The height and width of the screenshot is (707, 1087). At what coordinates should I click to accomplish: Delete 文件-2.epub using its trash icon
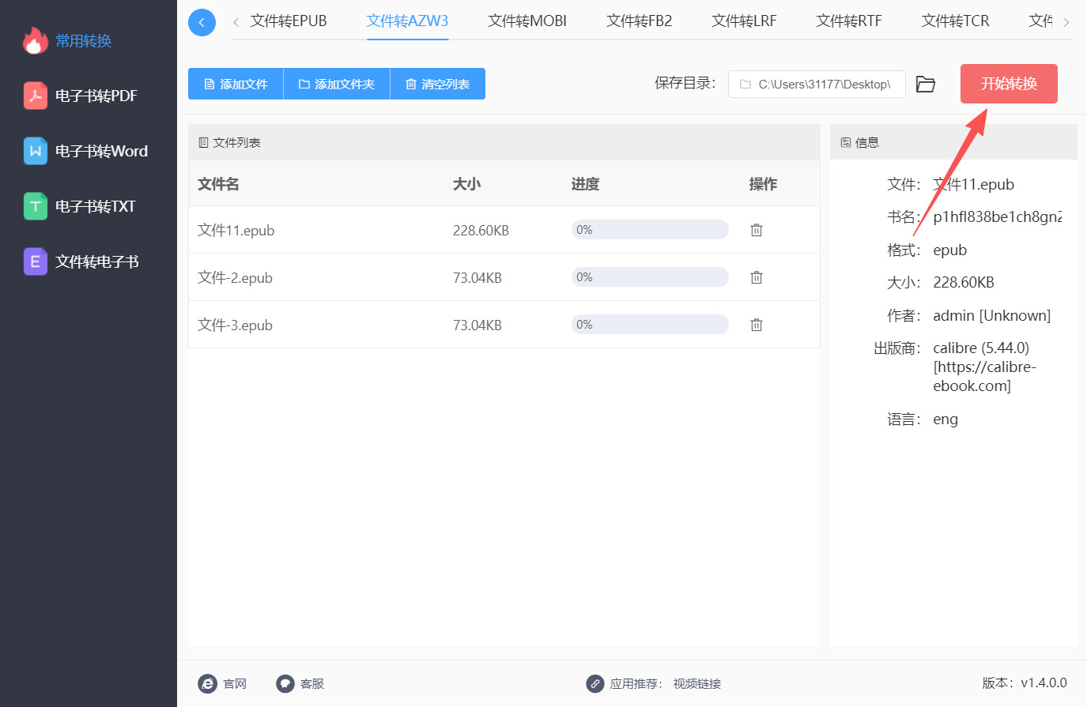click(757, 277)
